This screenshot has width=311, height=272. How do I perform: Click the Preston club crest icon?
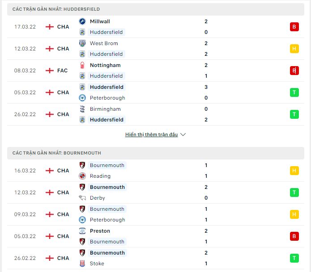[x=82, y=231]
